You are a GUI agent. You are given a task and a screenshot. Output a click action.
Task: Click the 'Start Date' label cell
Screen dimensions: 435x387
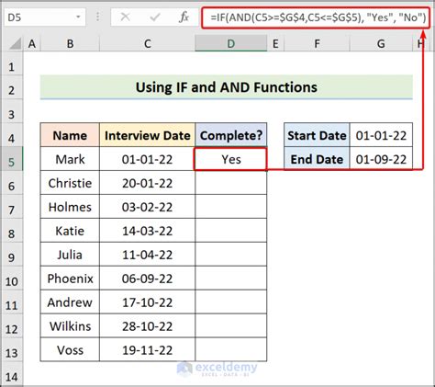click(317, 135)
